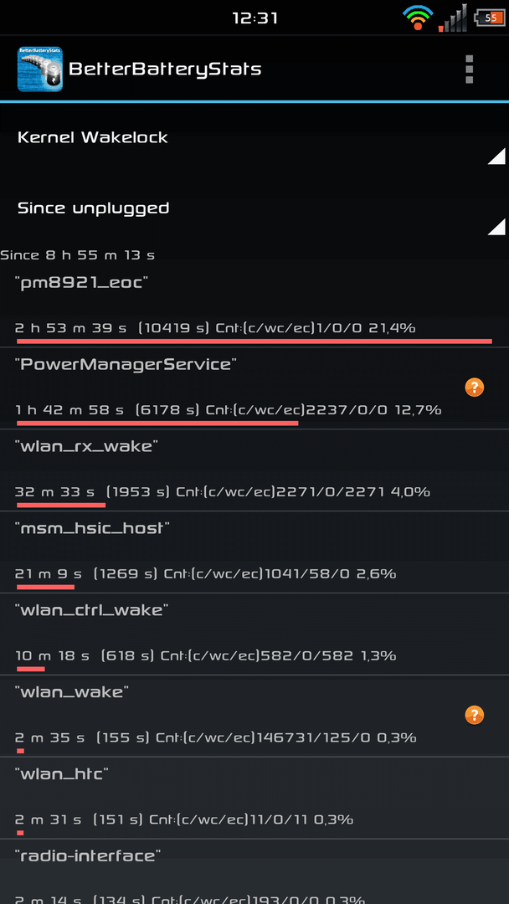This screenshot has width=509, height=904.
Task: Select the wlan_ctrl_wake entry
Action: tap(254, 634)
